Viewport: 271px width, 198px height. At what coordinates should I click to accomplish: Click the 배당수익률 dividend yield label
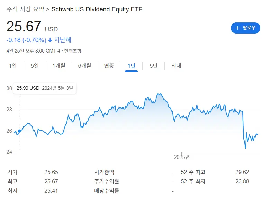(x=107, y=190)
